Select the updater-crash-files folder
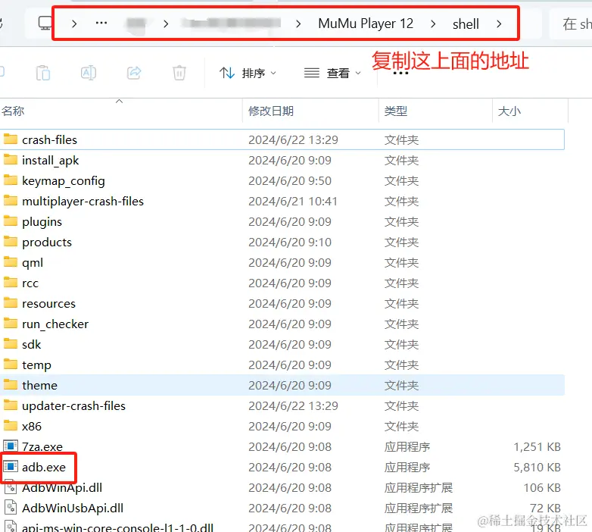 click(282, 405)
